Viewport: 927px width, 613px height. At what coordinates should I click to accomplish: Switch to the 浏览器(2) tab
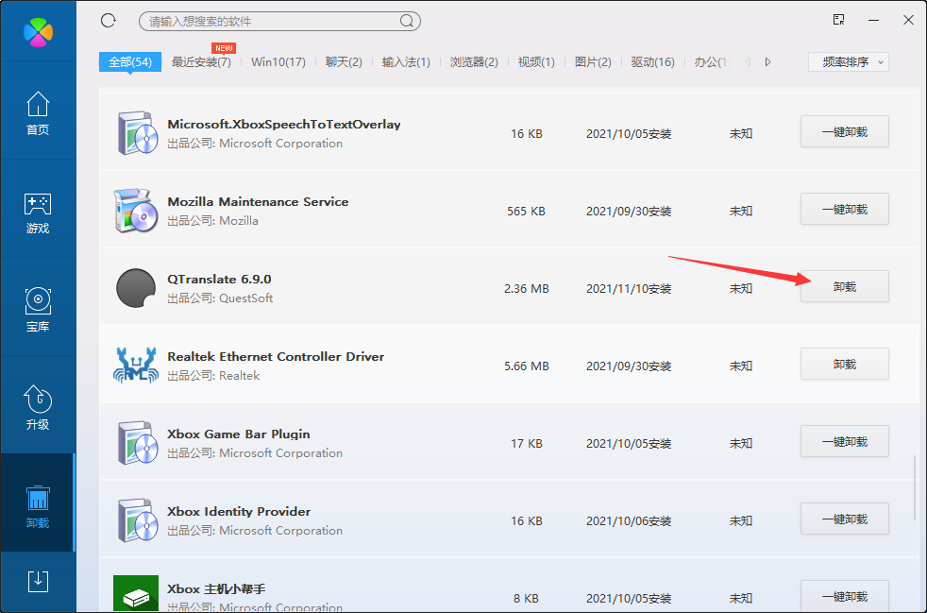tap(474, 62)
